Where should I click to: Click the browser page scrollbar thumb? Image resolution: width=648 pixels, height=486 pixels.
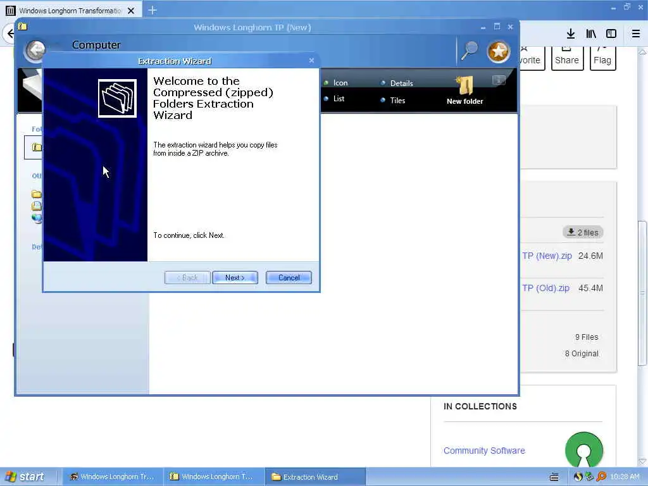642,294
